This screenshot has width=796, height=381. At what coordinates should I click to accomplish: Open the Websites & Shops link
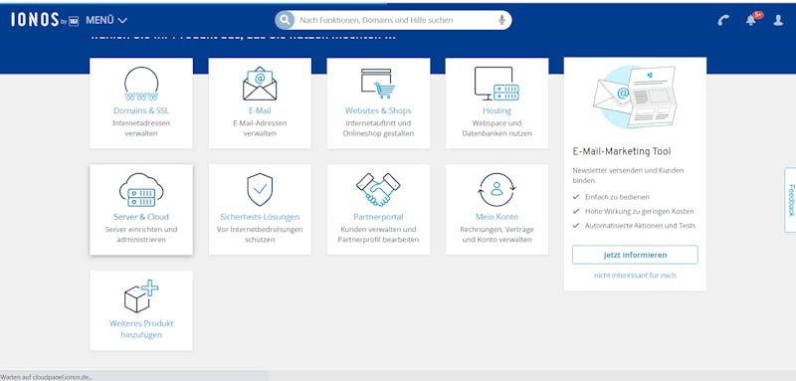pos(378,110)
